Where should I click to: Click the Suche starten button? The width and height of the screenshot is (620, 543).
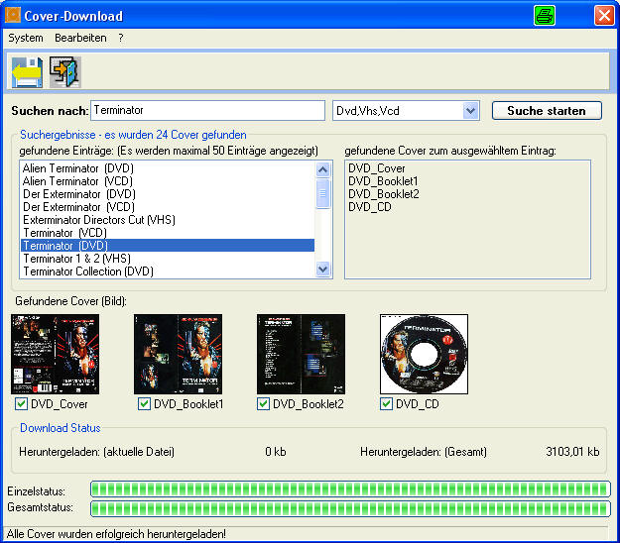point(546,111)
